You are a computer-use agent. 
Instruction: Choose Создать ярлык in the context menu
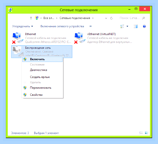coord(42,77)
